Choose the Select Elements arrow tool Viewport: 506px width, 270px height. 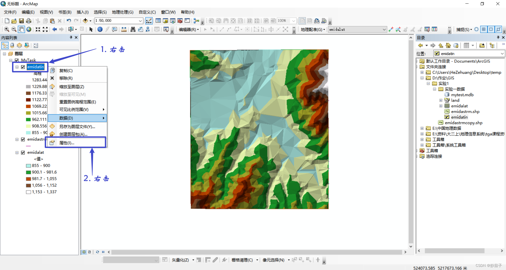(91, 29)
